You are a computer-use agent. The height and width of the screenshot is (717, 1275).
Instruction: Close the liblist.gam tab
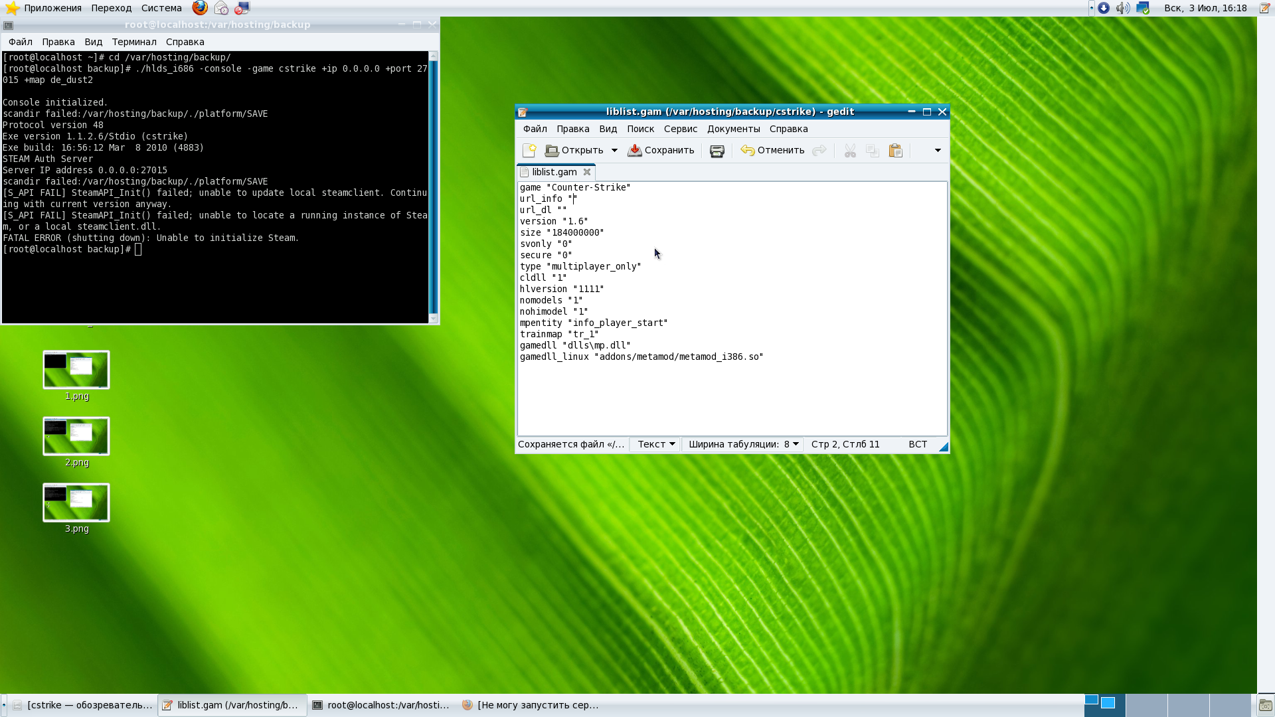(587, 172)
